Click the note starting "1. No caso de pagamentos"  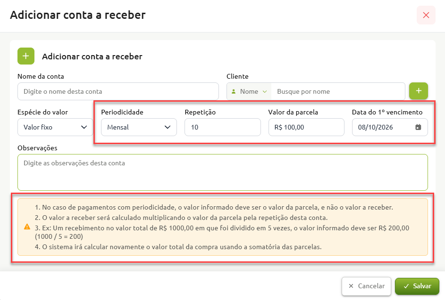point(214,207)
